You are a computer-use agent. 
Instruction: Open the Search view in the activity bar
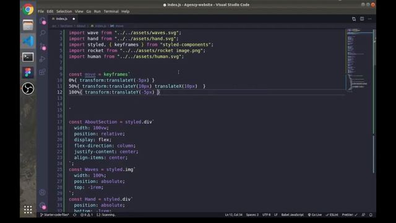point(43,33)
